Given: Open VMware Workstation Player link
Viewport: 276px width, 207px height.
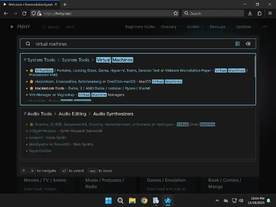Looking at the screenshot, I should tap(188, 70).
